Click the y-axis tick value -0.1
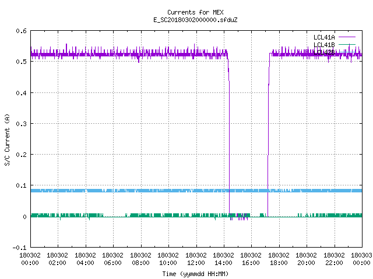The height and width of the screenshot is (279, 373). pyautogui.click(x=19, y=248)
